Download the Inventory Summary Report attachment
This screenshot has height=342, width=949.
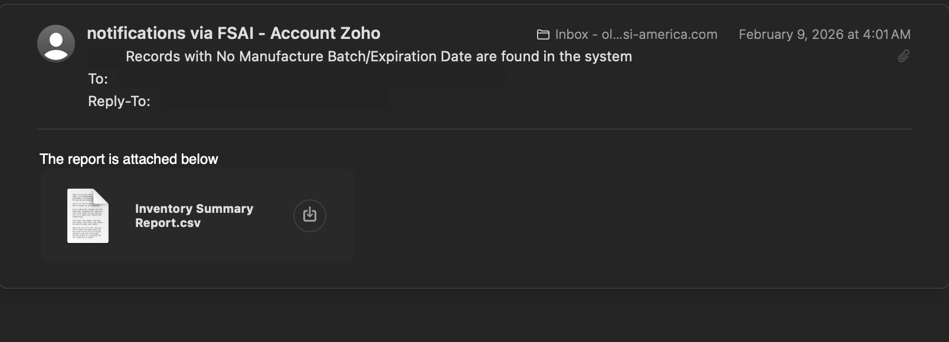pyautogui.click(x=310, y=215)
